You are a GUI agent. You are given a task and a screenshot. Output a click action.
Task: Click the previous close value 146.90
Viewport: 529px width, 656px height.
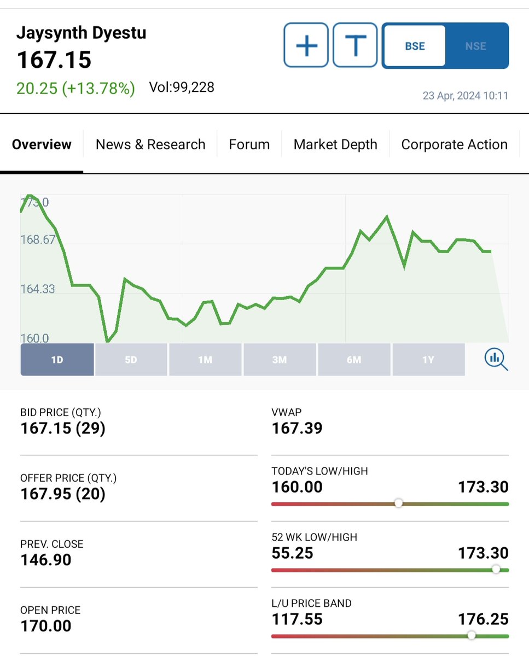tap(46, 560)
